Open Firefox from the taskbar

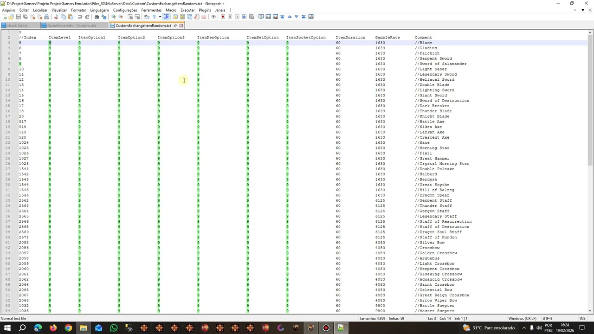click(x=53, y=328)
